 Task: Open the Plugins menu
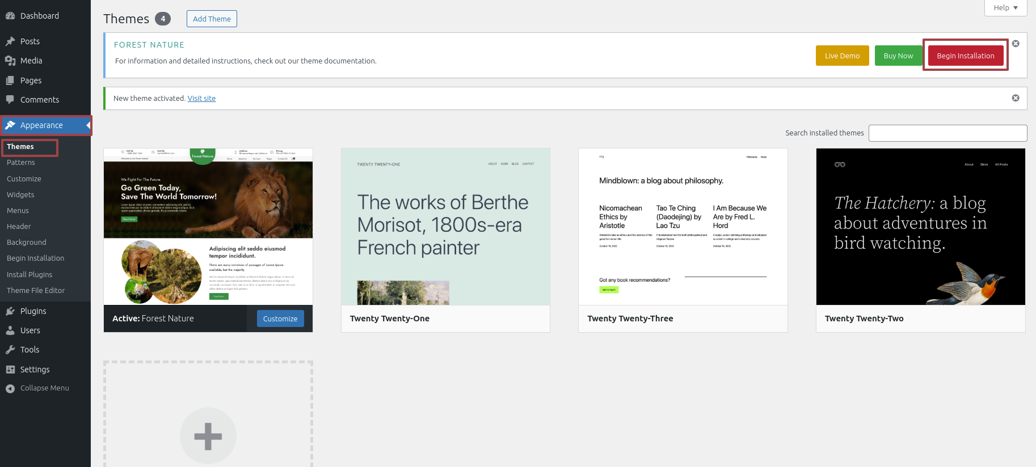45,311
